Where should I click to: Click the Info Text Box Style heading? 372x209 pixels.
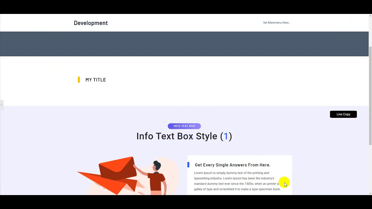coord(184,136)
